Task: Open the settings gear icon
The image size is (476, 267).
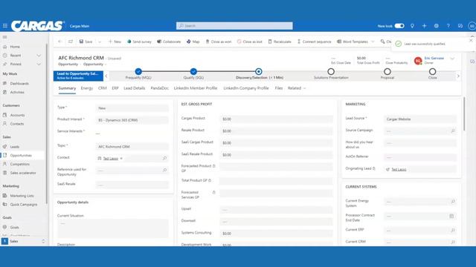Action: (x=437, y=26)
